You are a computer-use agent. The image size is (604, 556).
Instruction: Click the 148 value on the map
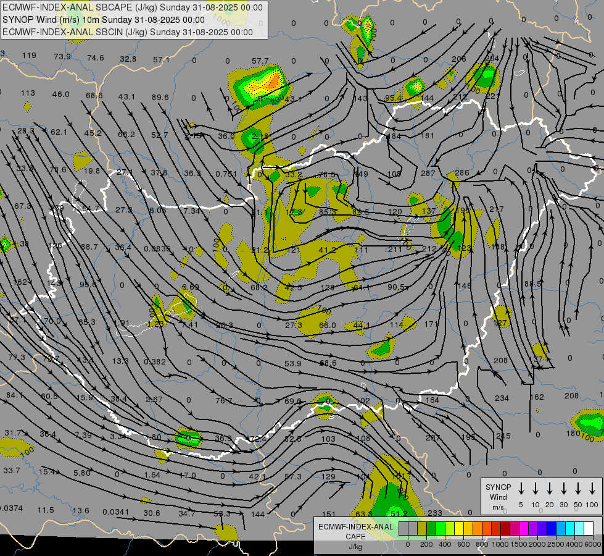point(465,286)
